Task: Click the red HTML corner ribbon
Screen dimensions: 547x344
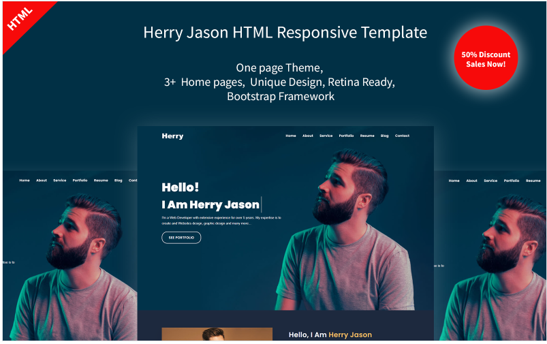Action: coord(21,19)
